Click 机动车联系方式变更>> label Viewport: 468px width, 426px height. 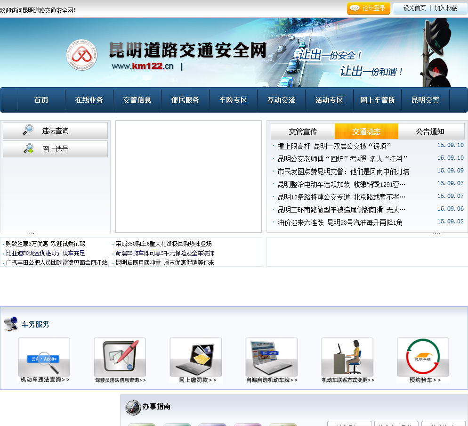click(348, 380)
